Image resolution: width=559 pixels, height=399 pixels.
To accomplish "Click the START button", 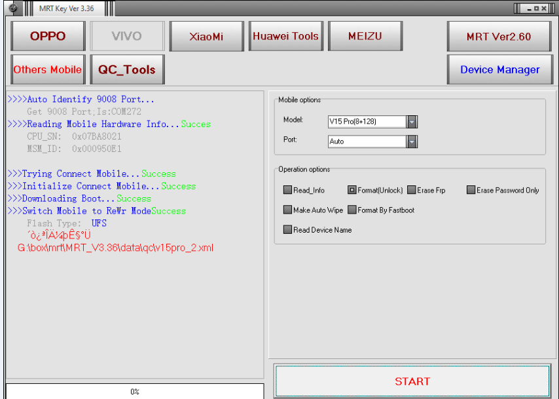I will pyautogui.click(x=412, y=381).
